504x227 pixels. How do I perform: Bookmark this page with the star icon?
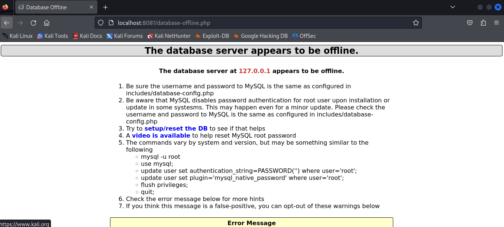click(x=416, y=22)
